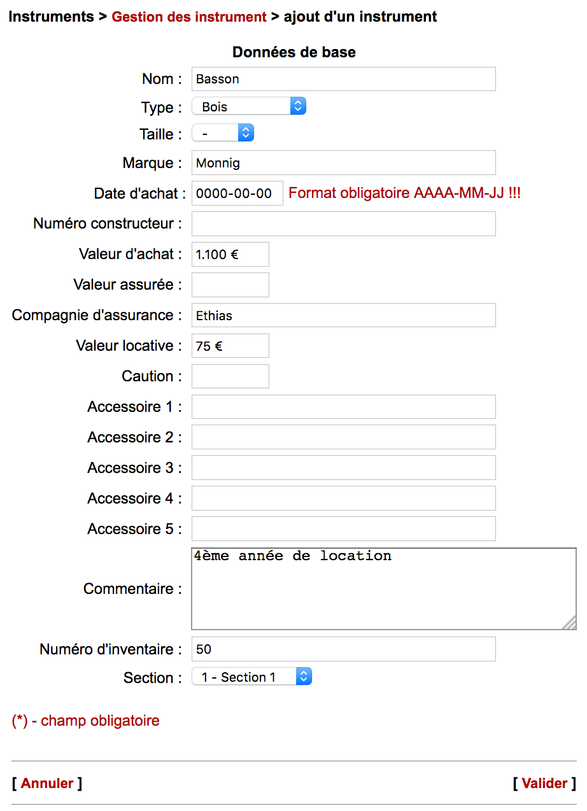Focus the empty Caution field
The image size is (587, 811).
230,377
